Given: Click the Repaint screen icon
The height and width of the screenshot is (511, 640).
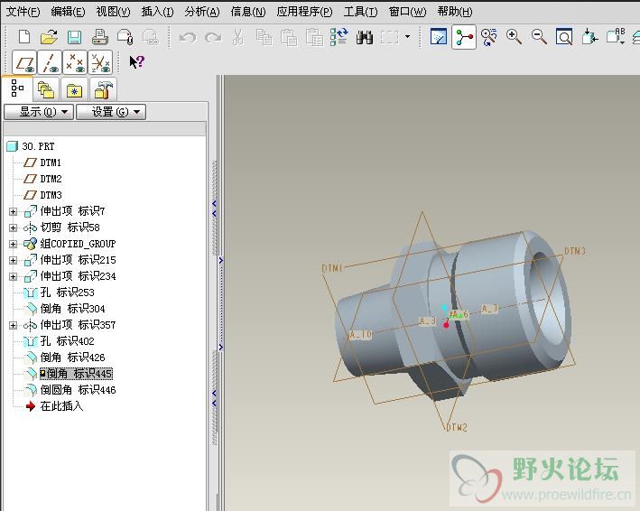Looking at the screenshot, I should [439, 37].
